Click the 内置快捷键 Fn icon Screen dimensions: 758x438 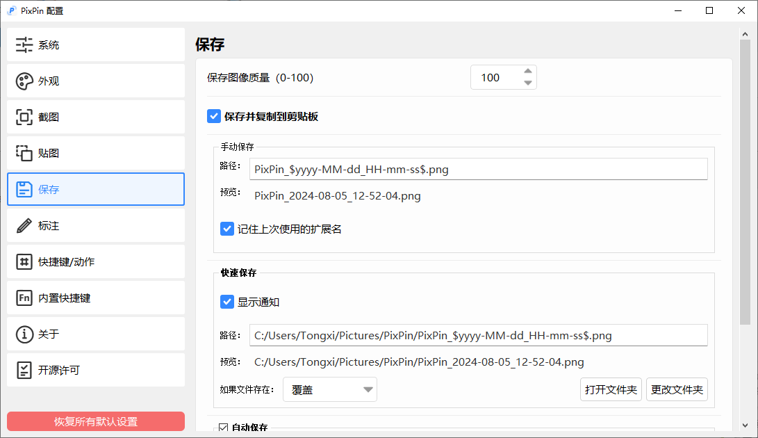coord(24,298)
